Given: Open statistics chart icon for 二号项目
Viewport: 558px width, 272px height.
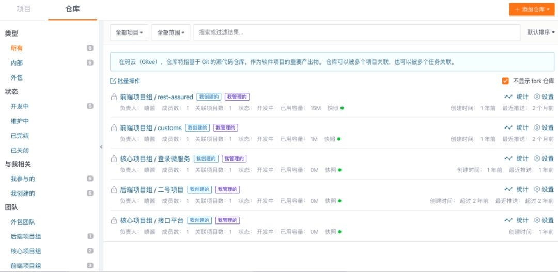Looking at the screenshot, I should pos(508,189).
